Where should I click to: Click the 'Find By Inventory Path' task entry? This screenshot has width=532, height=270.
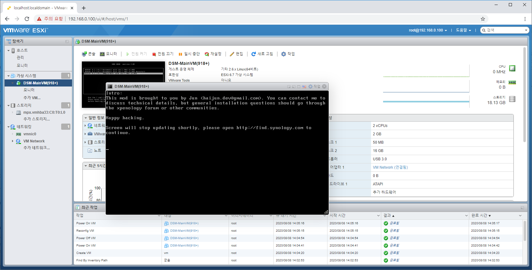tap(92, 260)
